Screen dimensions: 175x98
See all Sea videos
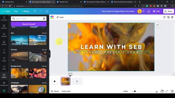(44, 33)
